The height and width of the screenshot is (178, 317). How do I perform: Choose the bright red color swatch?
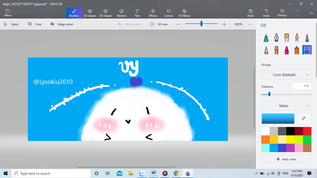point(307,131)
